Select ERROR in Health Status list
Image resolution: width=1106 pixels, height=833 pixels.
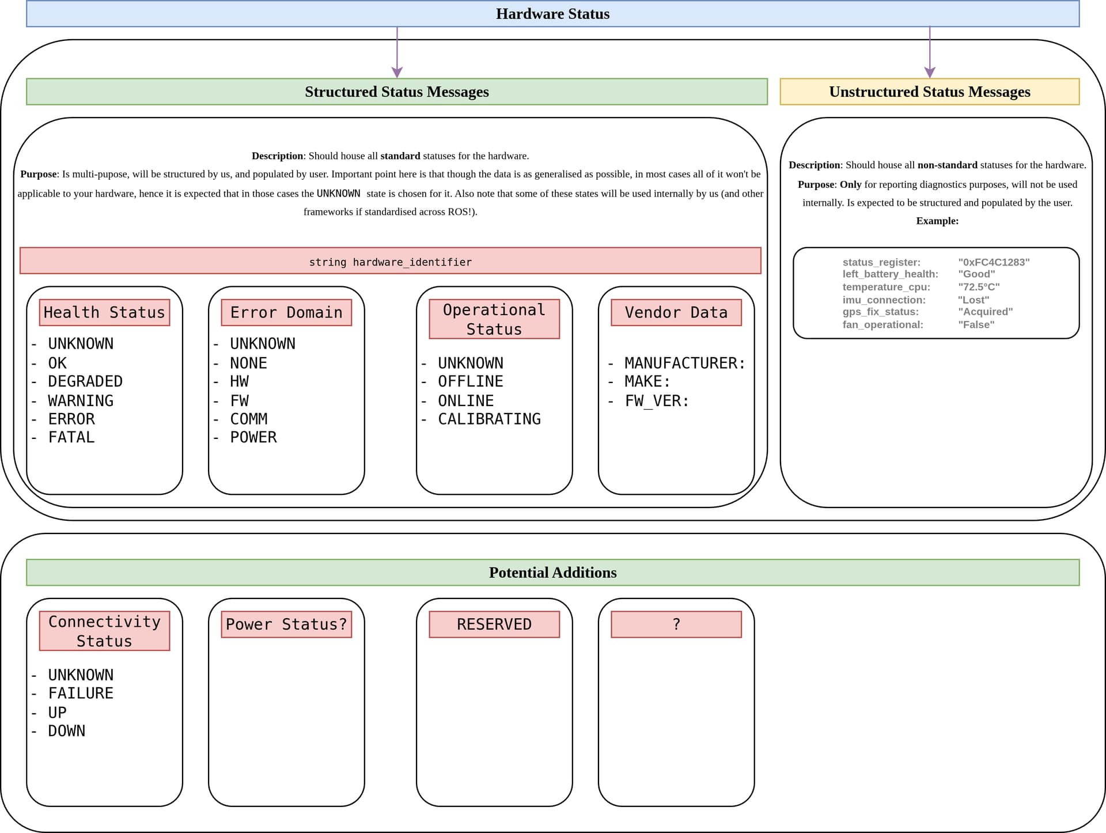[x=71, y=419]
